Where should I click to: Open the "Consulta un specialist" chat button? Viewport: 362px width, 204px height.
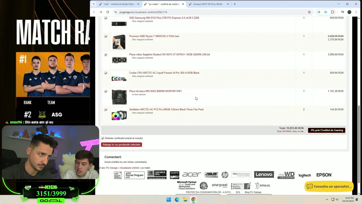tap(329, 186)
